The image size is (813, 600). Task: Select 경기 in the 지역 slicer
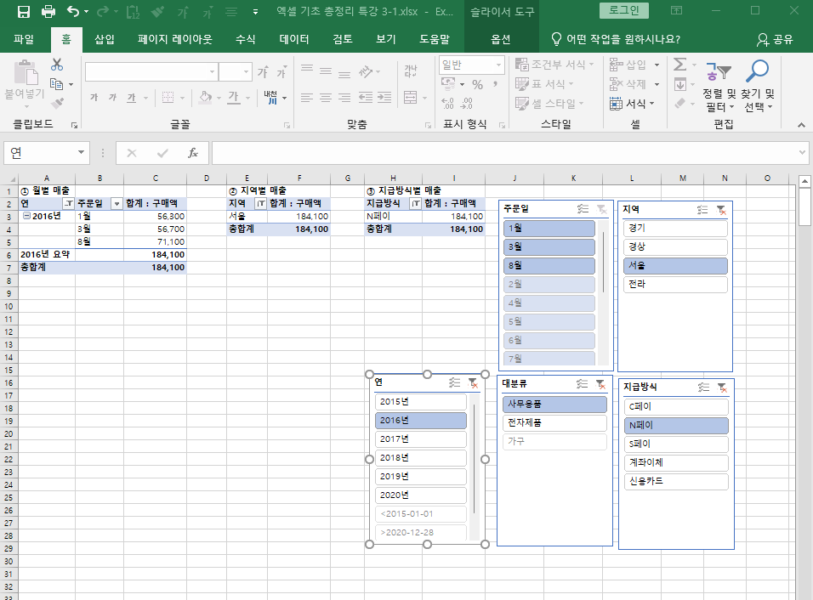(674, 229)
